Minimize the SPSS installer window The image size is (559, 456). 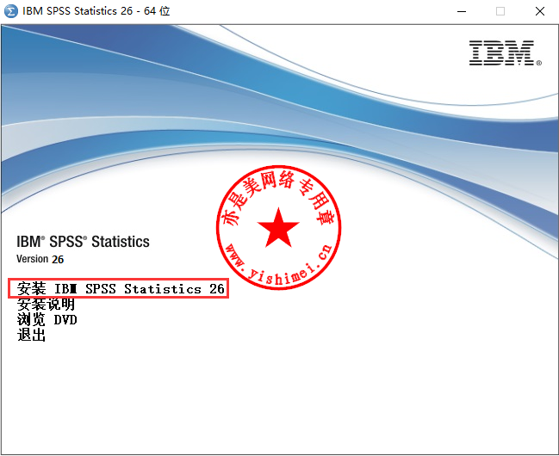[462, 11]
